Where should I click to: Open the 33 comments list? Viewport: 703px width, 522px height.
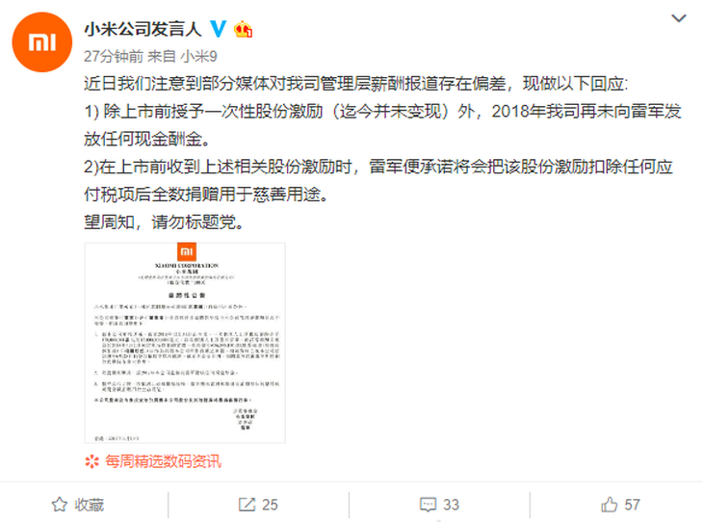click(x=451, y=505)
